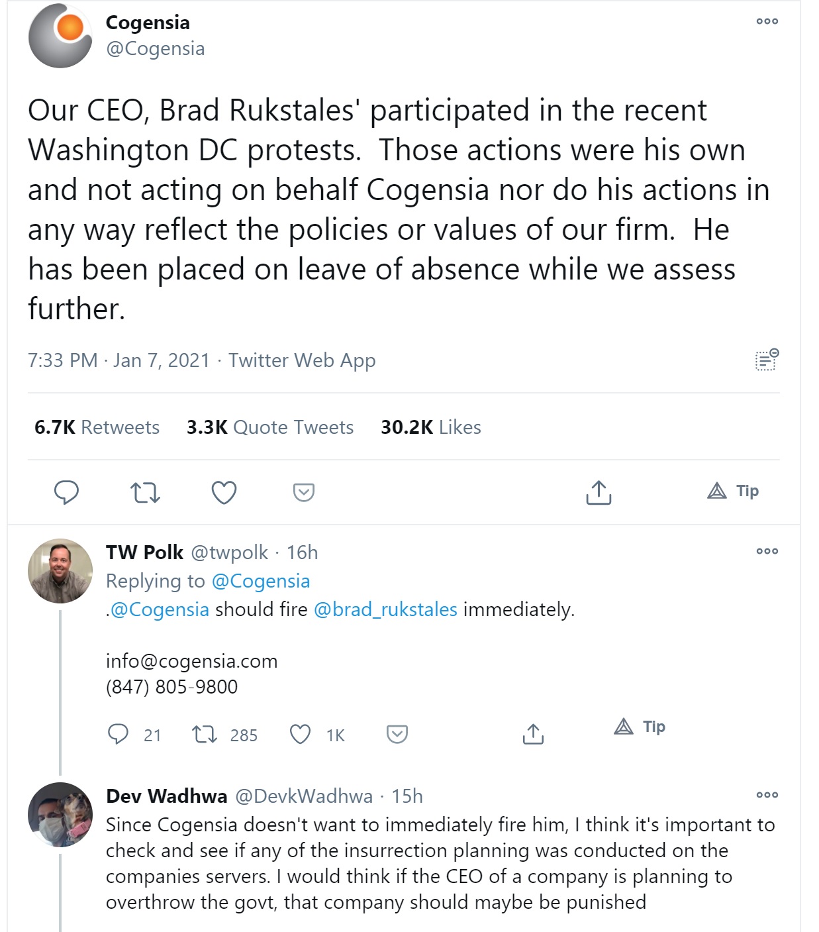Like the main Cogensia tweet
Screen dimensions: 819x932
tap(224, 493)
